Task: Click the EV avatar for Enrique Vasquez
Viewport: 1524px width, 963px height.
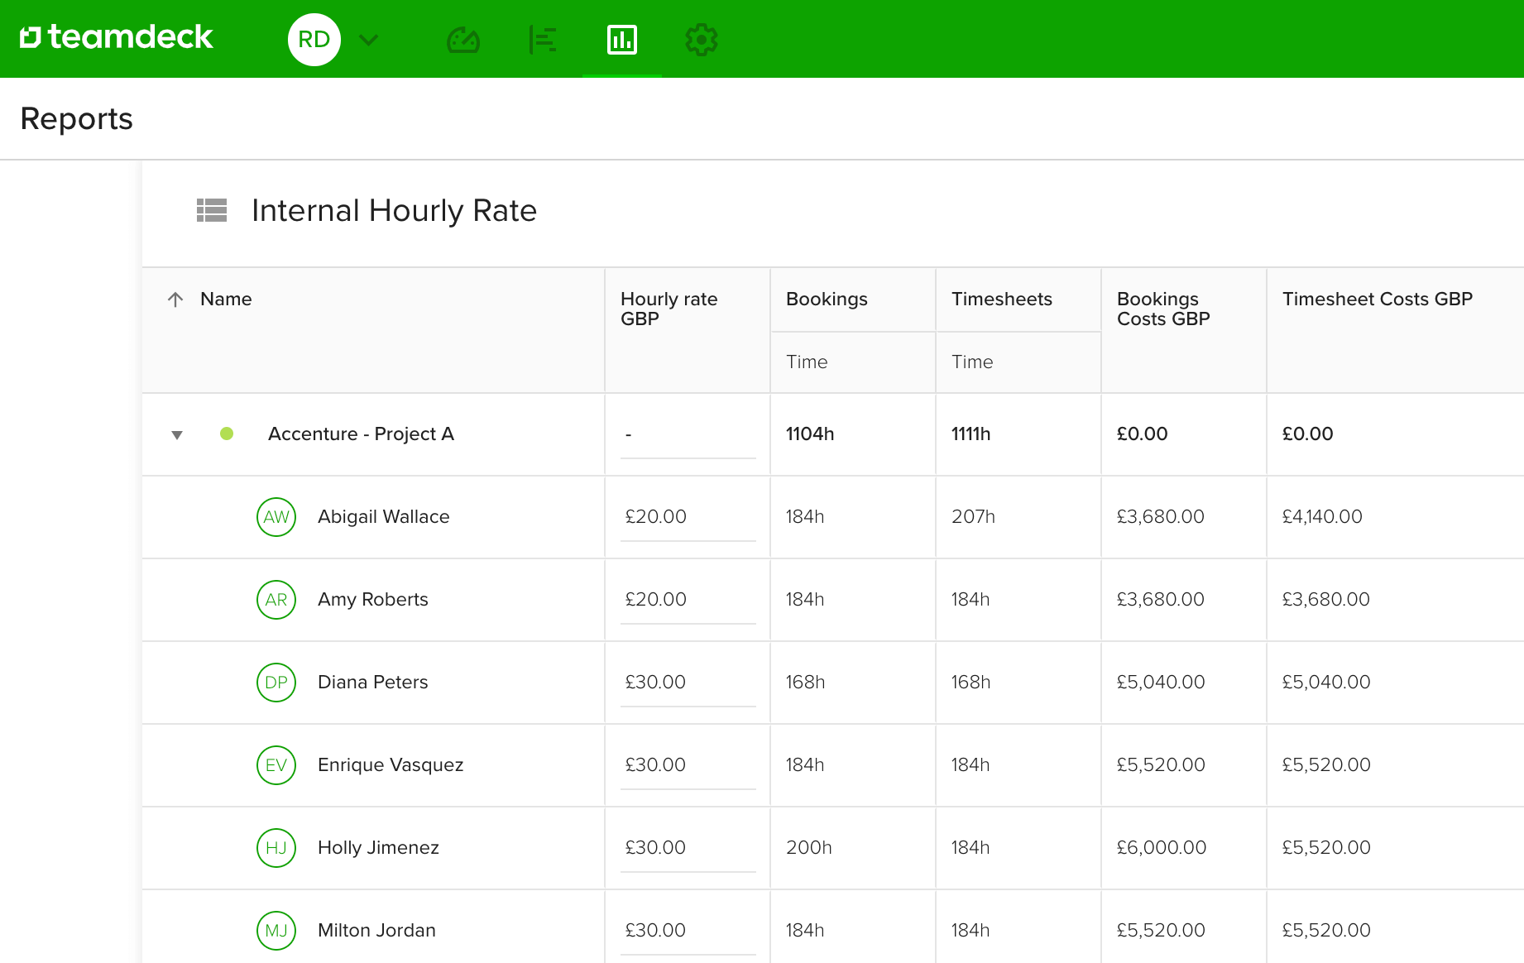Action: (276, 765)
